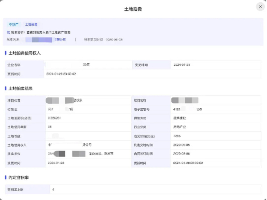Click the blue 土地拍卖 tag
Image resolution: width=267 pixels, height=200 pixels.
click(31, 25)
